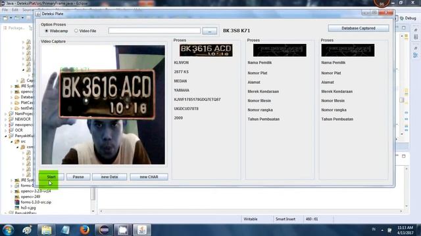The height and width of the screenshot is (236, 421).
Task: Select the OCR project icon
Action: click(11, 130)
